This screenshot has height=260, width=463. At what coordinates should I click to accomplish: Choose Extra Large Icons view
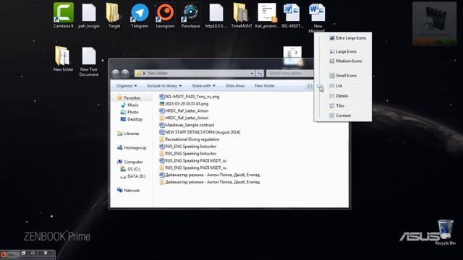coord(347,38)
